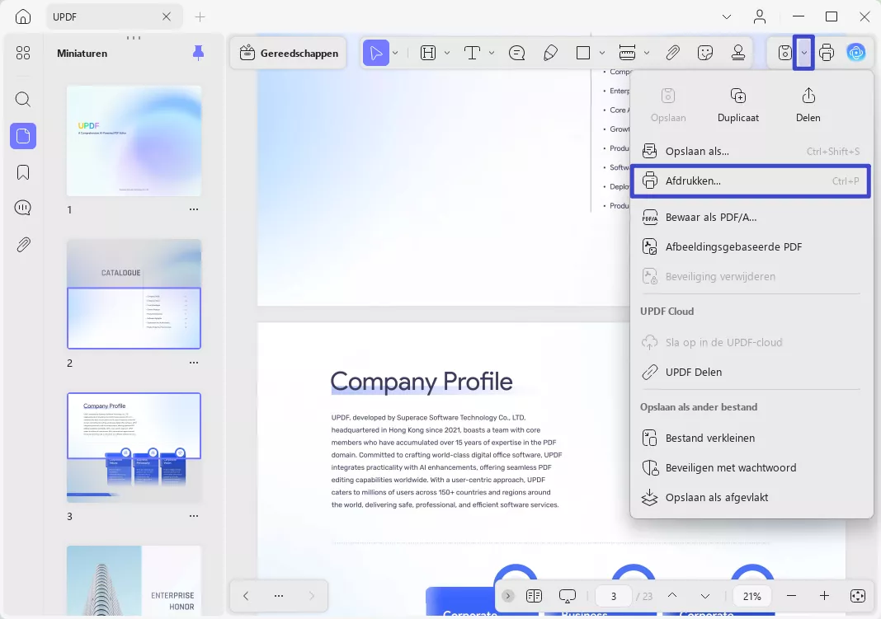
Task: Go to the previous page up arrow
Action: (672, 596)
